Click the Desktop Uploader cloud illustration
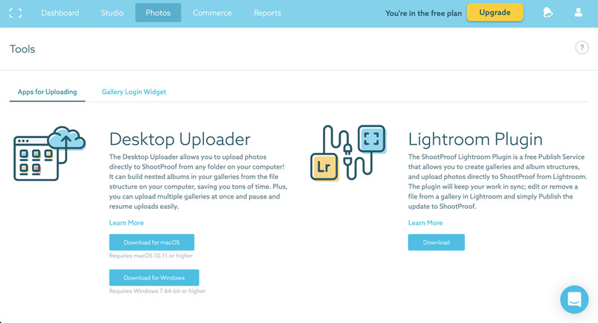Image resolution: width=598 pixels, height=323 pixels. (49, 154)
